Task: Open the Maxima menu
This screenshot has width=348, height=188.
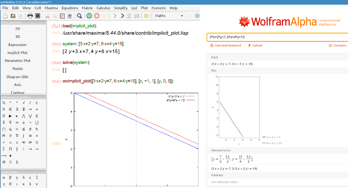Action: pyautogui.click(x=51, y=8)
